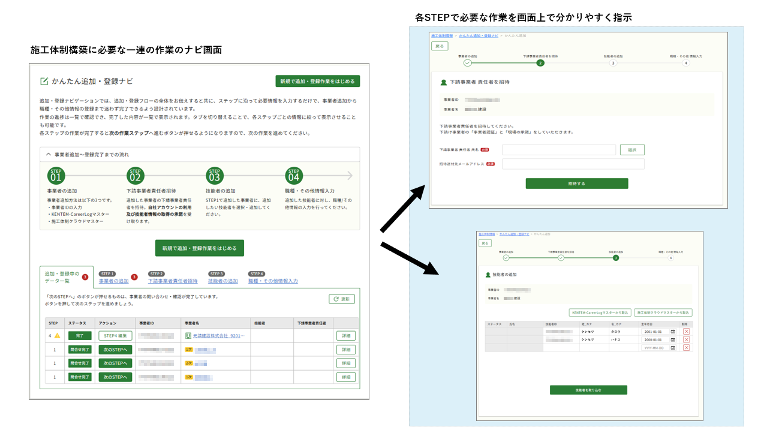764x430 pixels.
Task: Open the 職種・その他情報入力 STEP 4 tab
Action: tap(273, 281)
